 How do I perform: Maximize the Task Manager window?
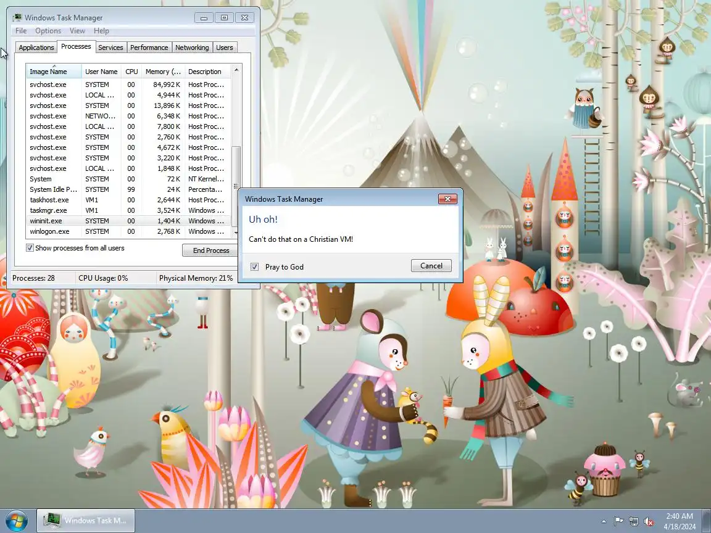tap(224, 18)
